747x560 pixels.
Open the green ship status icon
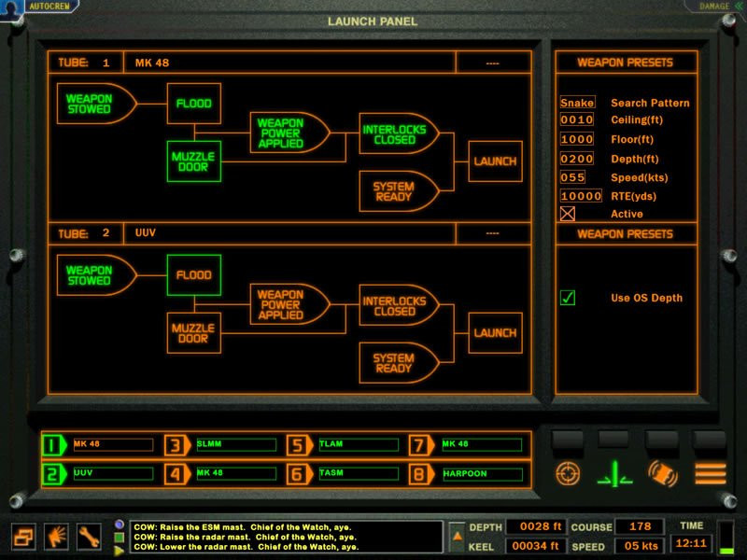tap(614, 474)
